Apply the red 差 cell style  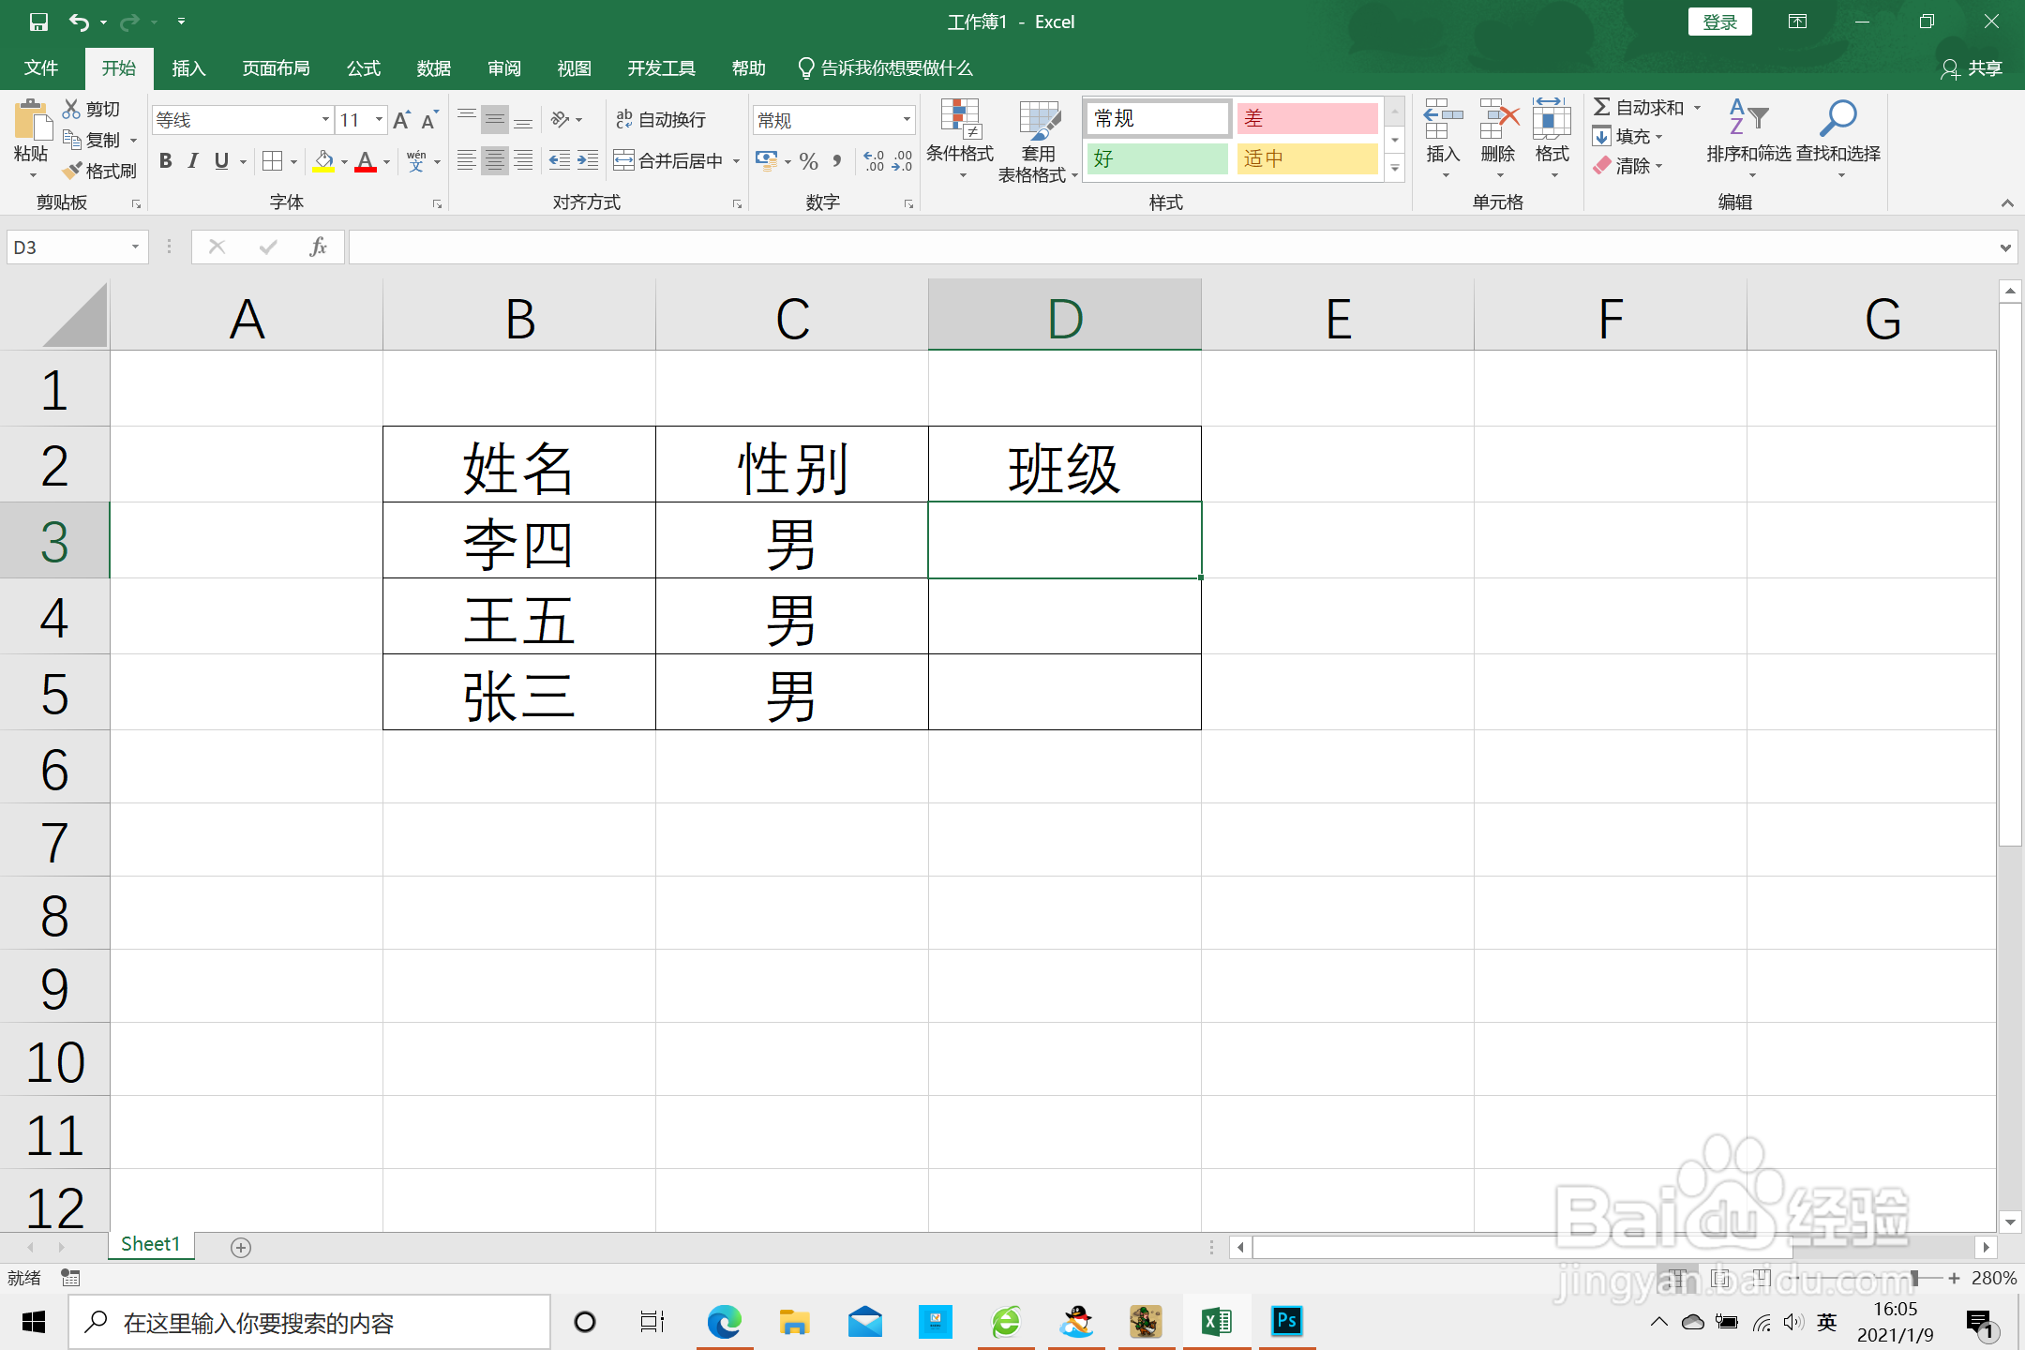point(1306,118)
